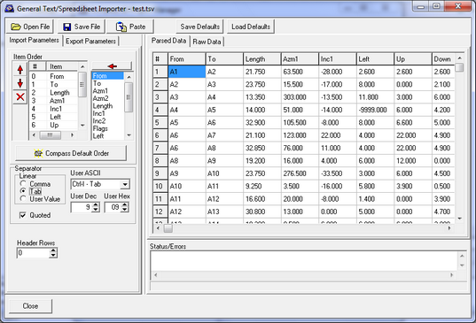Screen dimensions: 476x323
Task: Move item up with red up arrow
Action: [x=20, y=70]
